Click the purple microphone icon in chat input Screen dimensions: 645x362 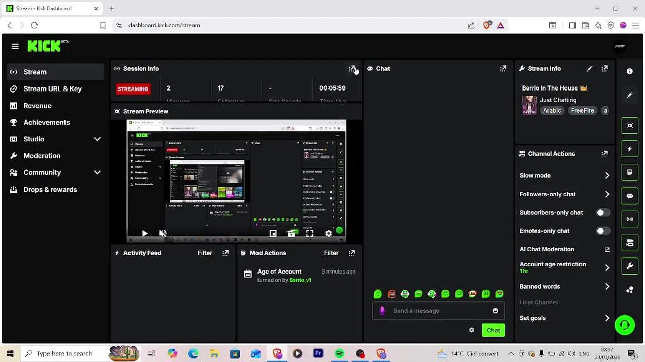coord(382,311)
